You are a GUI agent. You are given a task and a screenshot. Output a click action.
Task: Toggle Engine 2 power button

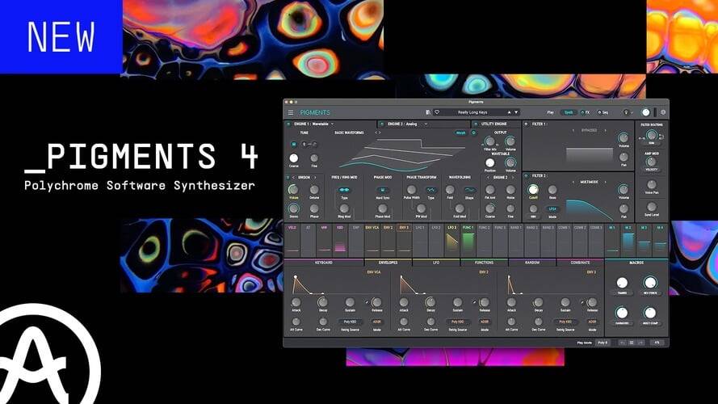click(382, 124)
